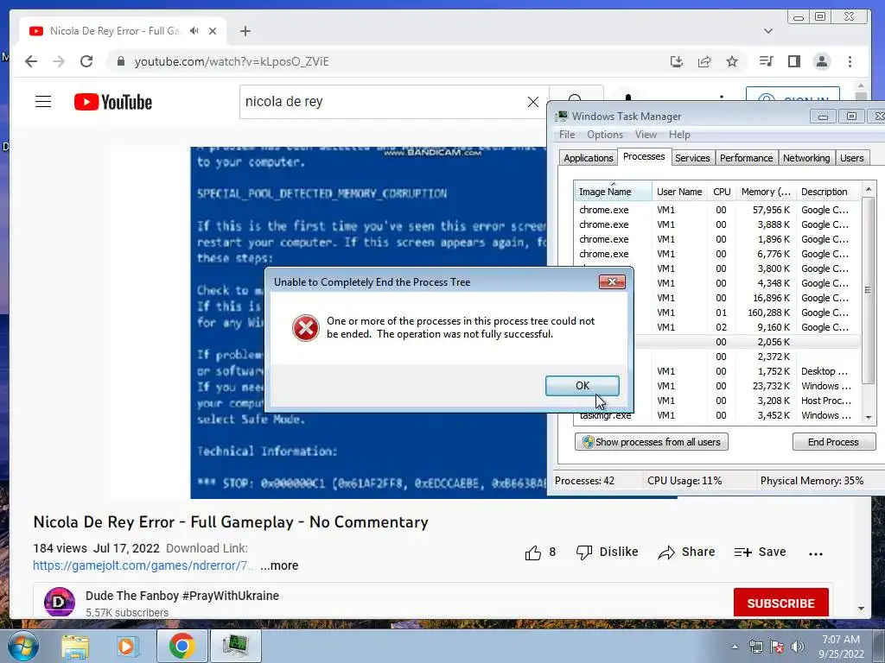Click the share page icon in Chrome

pyautogui.click(x=704, y=61)
